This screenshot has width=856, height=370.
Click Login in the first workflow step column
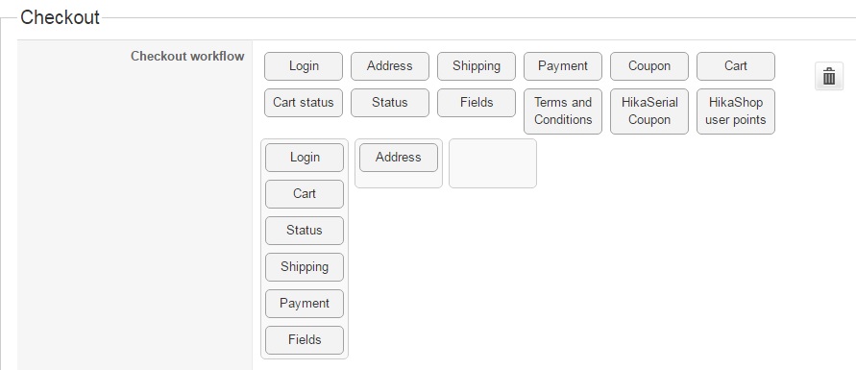tap(305, 158)
